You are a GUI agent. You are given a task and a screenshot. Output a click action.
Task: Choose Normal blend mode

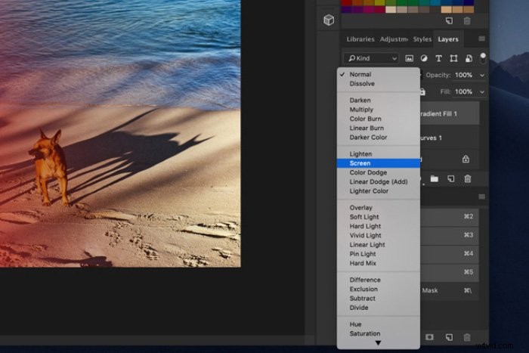click(x=379, y=74)
